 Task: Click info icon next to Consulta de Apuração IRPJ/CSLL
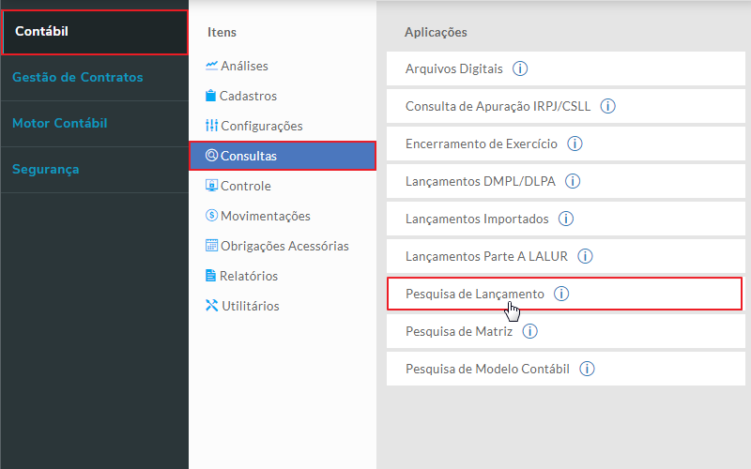607,106
